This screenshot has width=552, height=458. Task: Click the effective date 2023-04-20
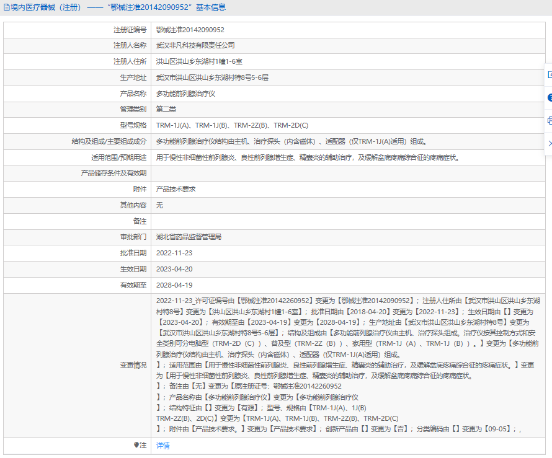coord(174,269)
